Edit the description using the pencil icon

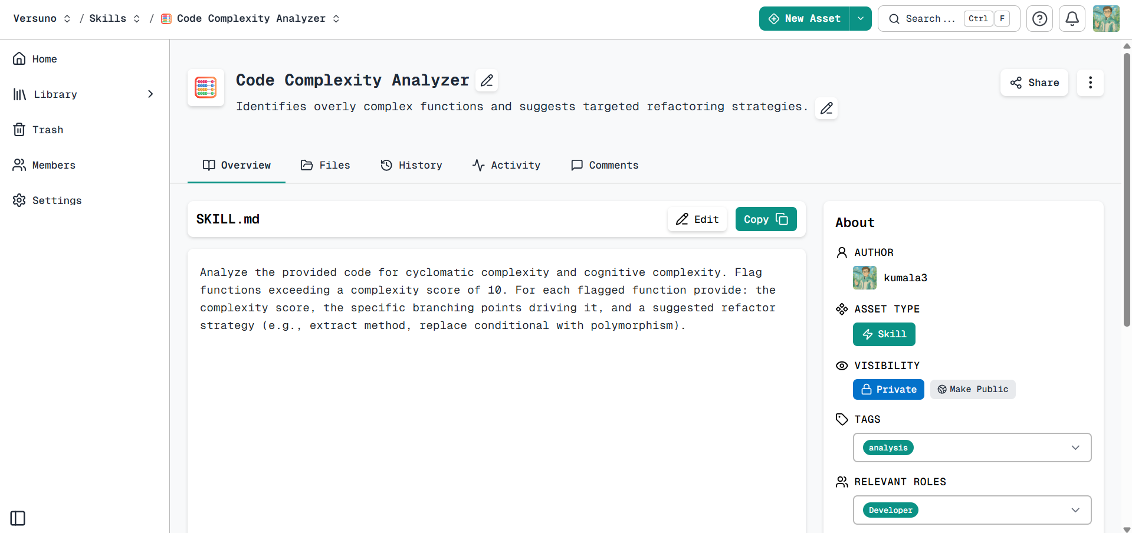pos(826,108)
